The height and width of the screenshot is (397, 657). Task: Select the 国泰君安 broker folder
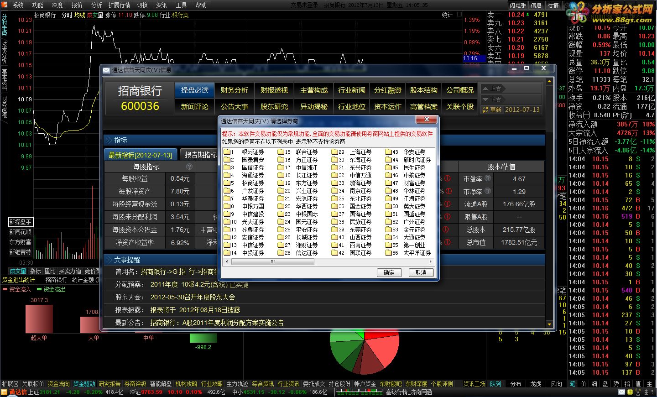244,160
